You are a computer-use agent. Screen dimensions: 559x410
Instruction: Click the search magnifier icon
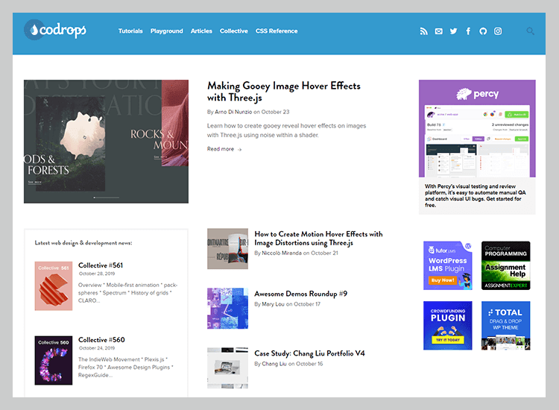531,31
